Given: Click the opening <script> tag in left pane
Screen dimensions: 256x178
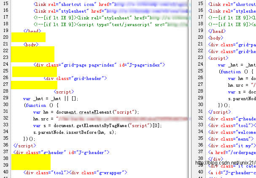Looking at the screenshot, I should click(64, 92).
